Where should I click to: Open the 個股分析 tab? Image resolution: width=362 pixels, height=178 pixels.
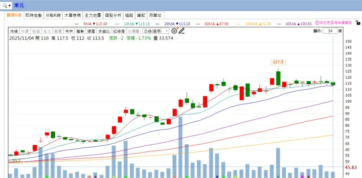[113, 16]
